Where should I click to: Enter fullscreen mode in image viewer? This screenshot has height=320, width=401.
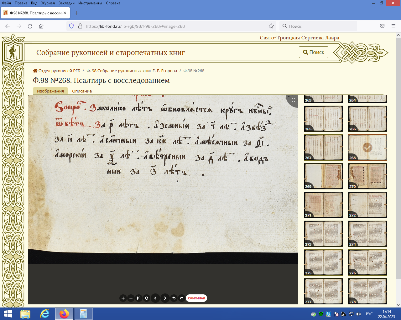294,100
